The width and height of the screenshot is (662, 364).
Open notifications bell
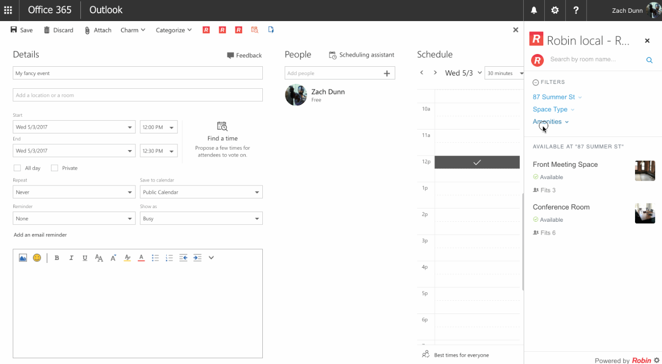[x=534, y=10]
